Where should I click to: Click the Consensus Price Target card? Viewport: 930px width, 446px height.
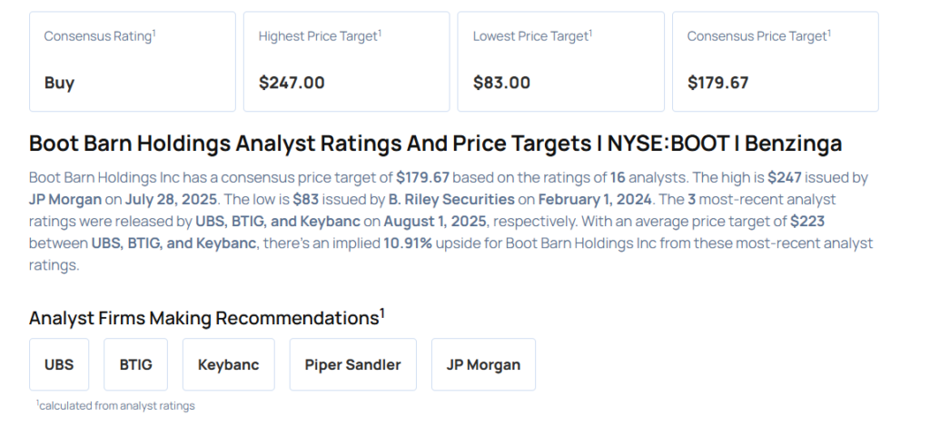coord(775,61)
